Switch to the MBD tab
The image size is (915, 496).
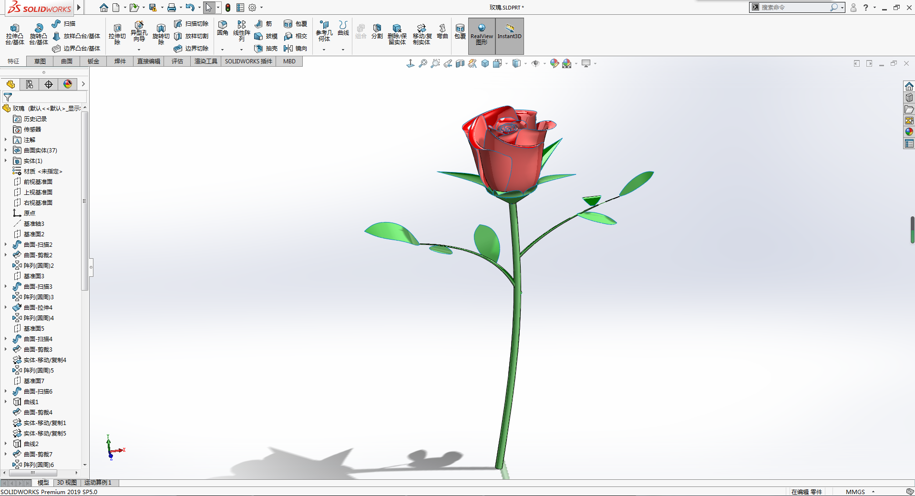(289, 61)
